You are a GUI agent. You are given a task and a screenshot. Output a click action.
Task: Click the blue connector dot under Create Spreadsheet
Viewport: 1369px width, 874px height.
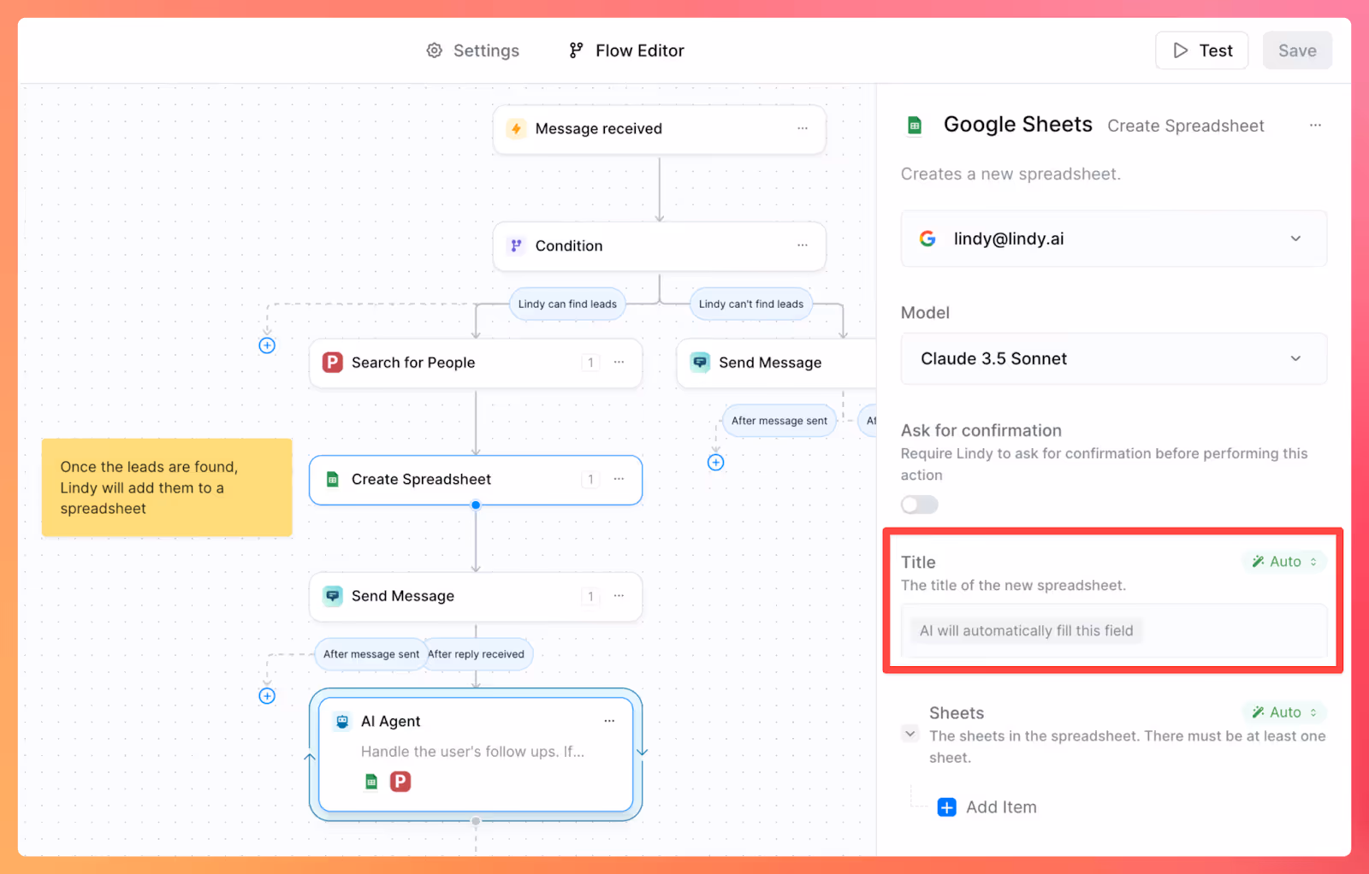tap(476, 505)
